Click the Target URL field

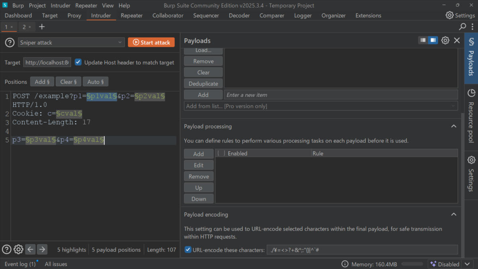47,63
